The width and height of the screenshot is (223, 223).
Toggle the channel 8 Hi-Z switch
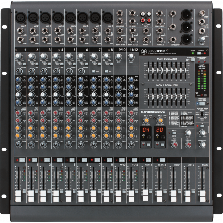(x=106, y=71)
